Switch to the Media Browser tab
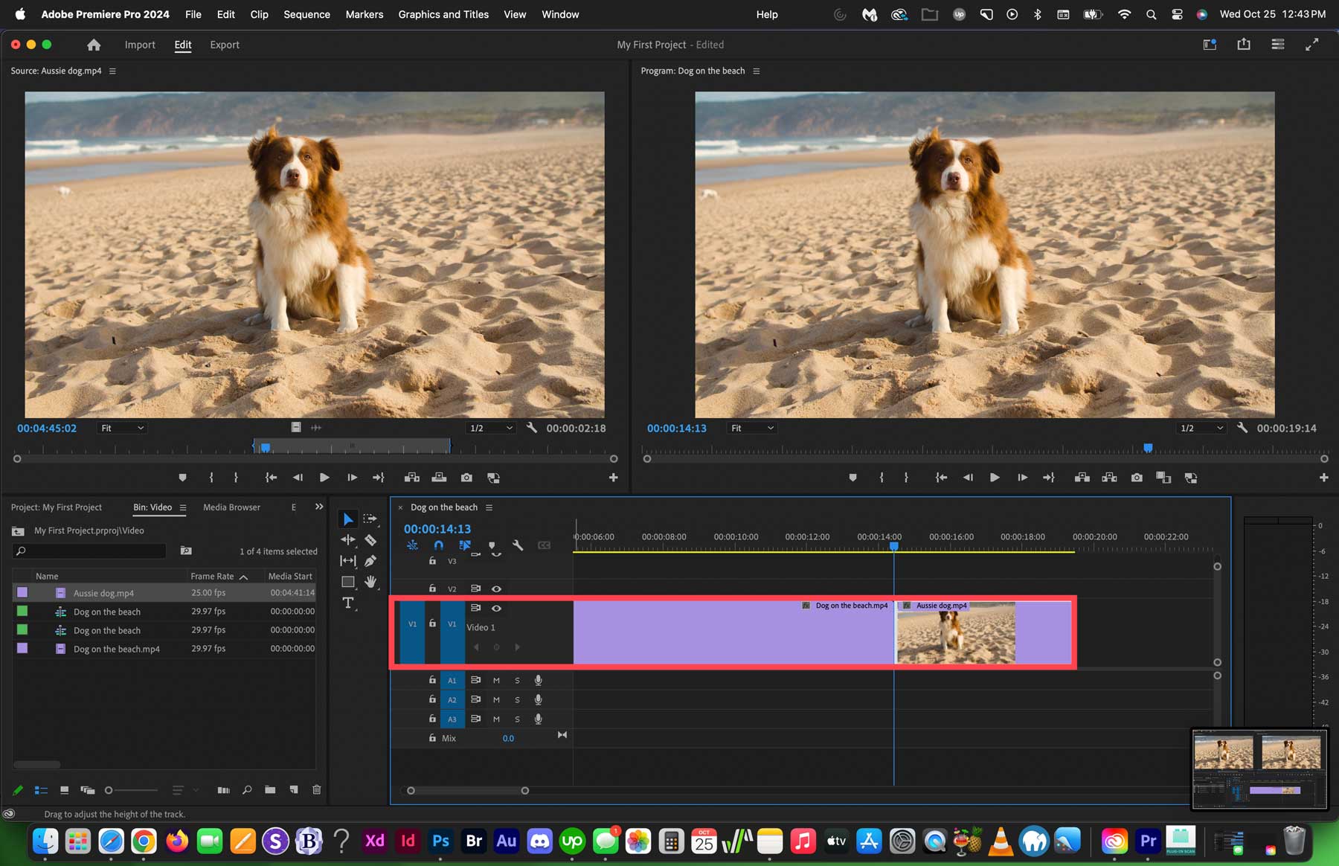This screenshot has height=866, width=1339. tap(231, 507)
